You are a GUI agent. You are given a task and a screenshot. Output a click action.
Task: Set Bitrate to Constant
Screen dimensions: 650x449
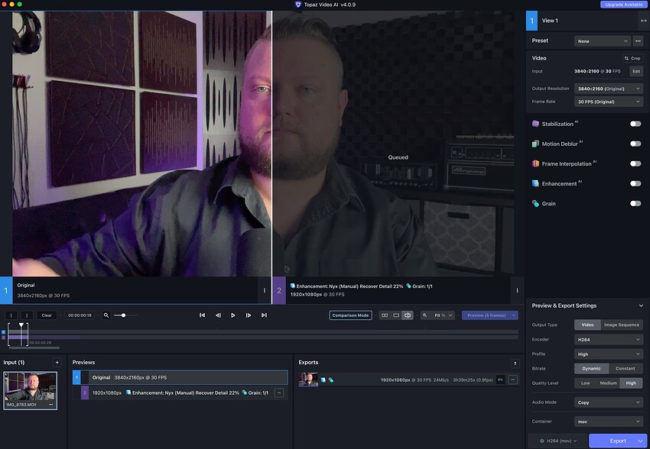pyautogui.click(x=625, y=369)
